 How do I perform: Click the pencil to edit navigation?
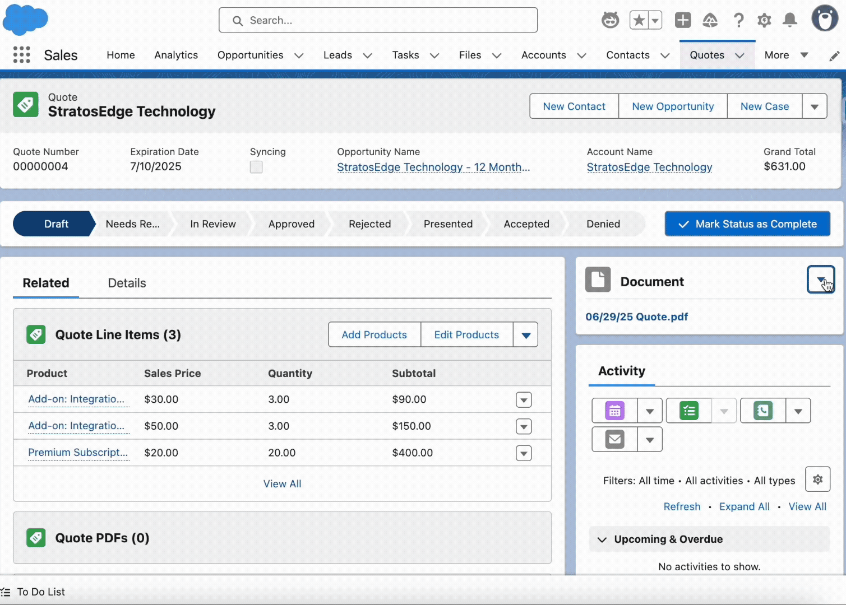(x=834, y=55)
